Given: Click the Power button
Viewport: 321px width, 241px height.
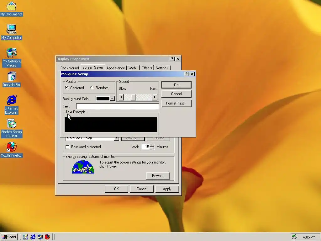Looking at the screenshot, I should point(158,176).
